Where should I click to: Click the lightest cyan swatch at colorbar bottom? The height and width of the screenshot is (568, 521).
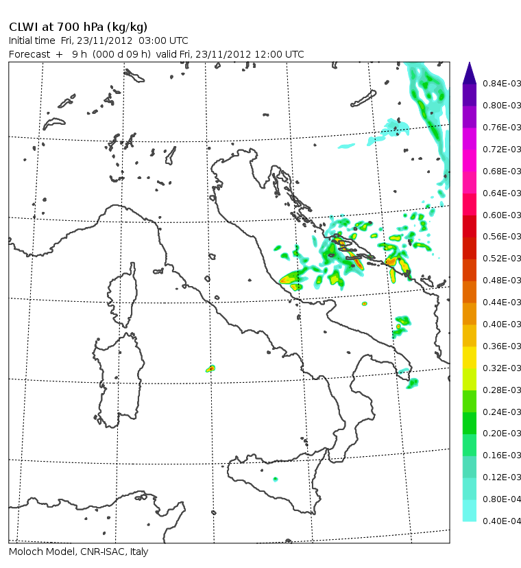pos(469,510)
